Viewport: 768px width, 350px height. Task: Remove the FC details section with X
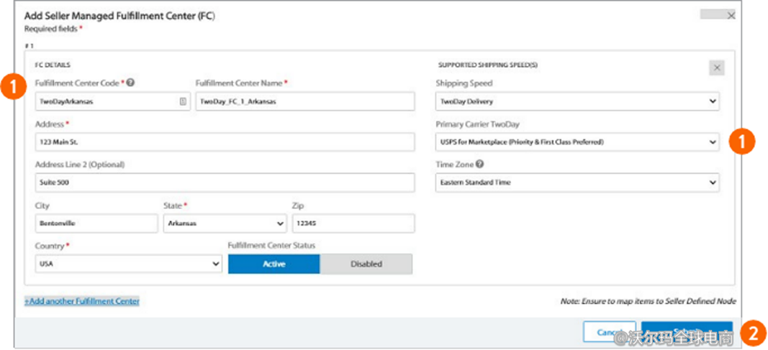pos(716,68)
